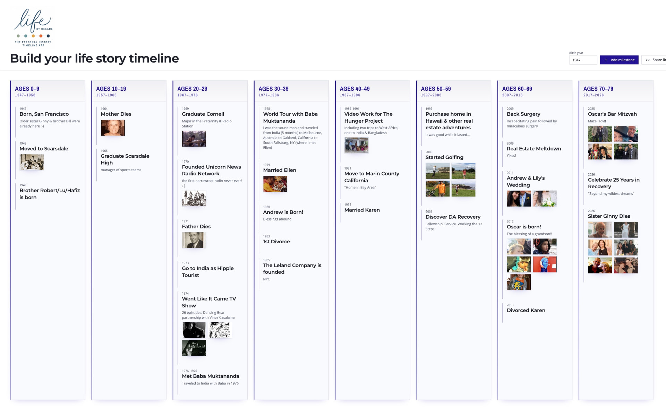Select the Oscar's Bar Mitzvah milestone title

click(x=612, y=114)
